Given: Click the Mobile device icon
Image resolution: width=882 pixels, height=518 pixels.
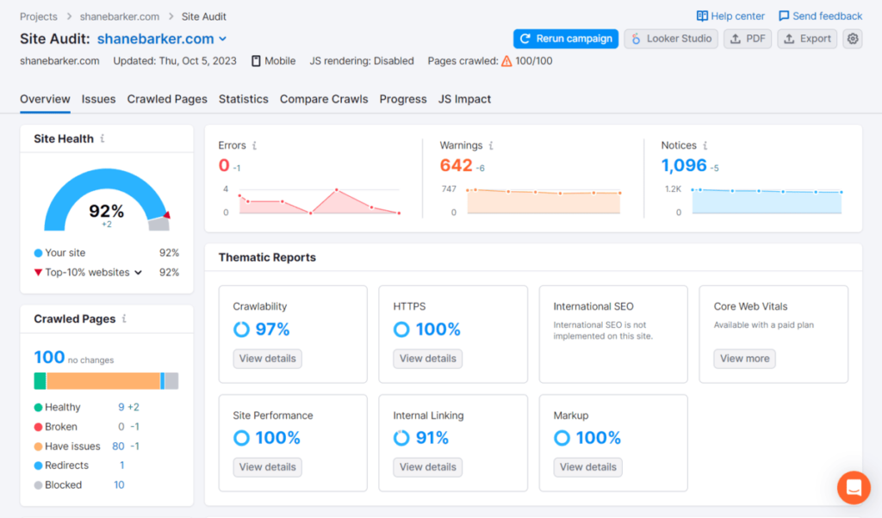Looking at the screenshot, I should pos(256,61).
